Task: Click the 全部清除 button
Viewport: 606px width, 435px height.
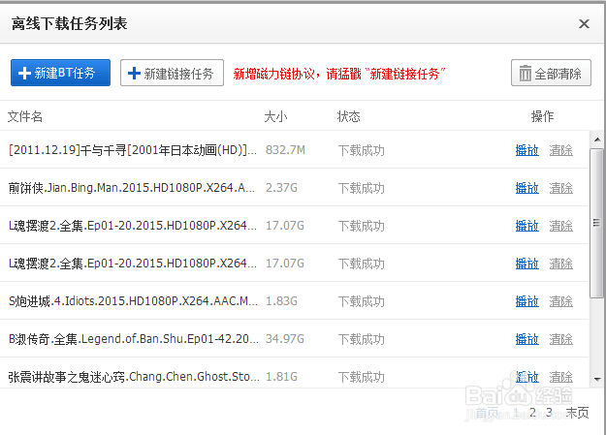Action: tap(551, 73)
